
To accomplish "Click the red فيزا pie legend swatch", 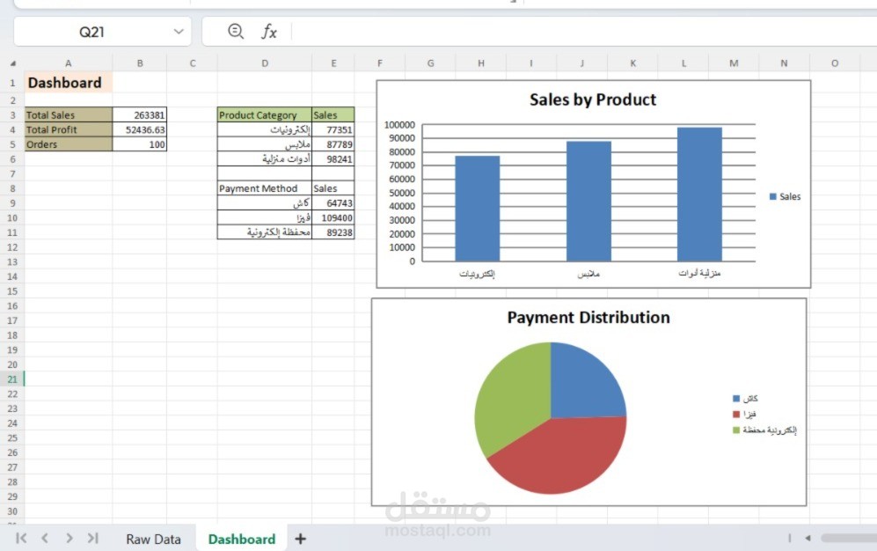I will pos(736,414).
